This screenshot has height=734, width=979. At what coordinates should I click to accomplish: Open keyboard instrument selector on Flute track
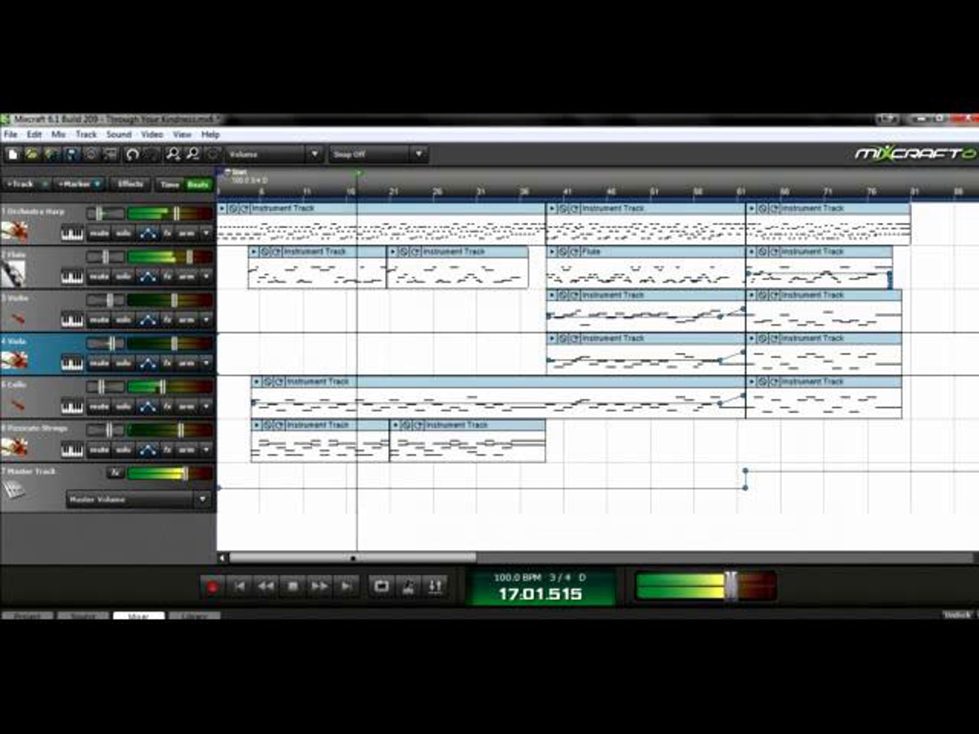[72, 276]
